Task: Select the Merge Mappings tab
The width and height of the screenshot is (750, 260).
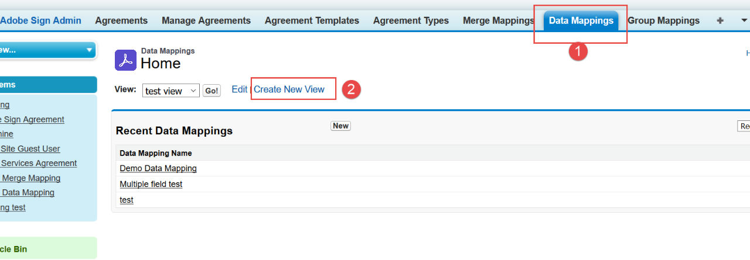Action: [499, 20]
